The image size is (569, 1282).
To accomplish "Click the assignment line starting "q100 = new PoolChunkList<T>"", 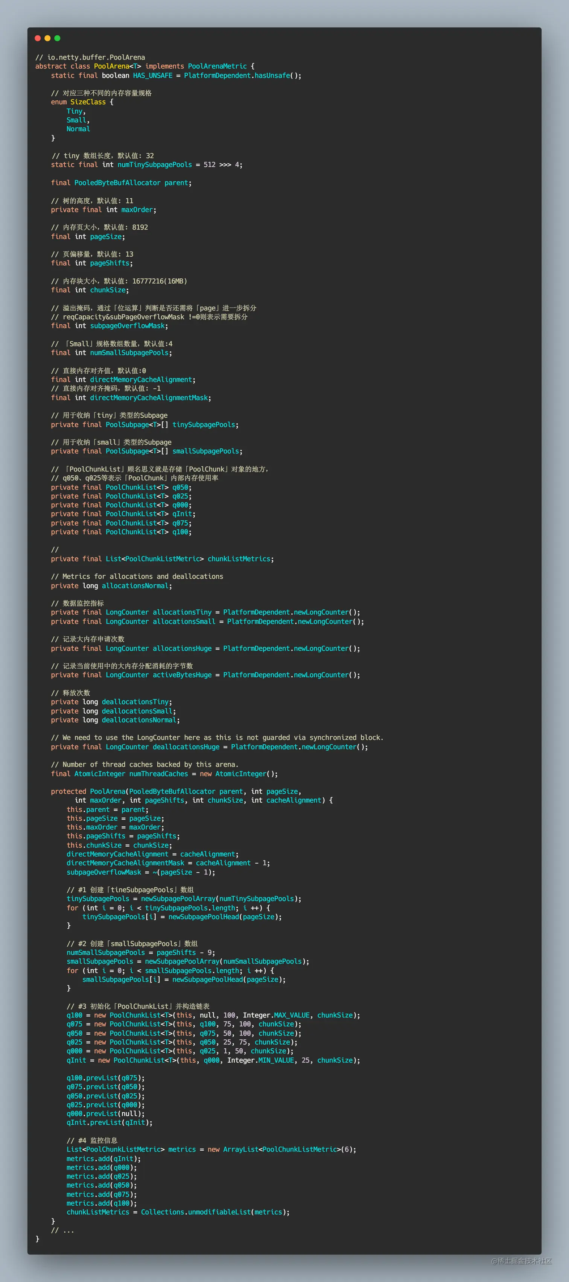I will (x=213, y=1015).
